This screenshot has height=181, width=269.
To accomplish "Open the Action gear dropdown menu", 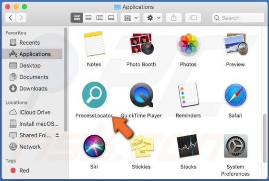I will pyautogui.click(x=153, y=18).
